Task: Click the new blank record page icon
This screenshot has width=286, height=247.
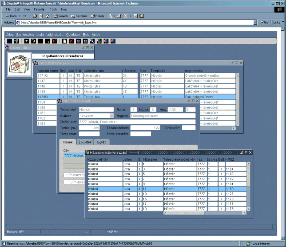Action: click(x=64, y=41)
